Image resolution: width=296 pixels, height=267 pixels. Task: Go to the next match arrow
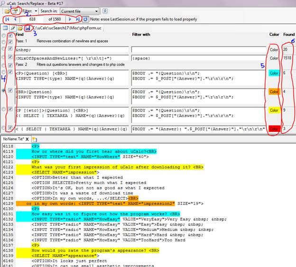(x=70, y=19)
